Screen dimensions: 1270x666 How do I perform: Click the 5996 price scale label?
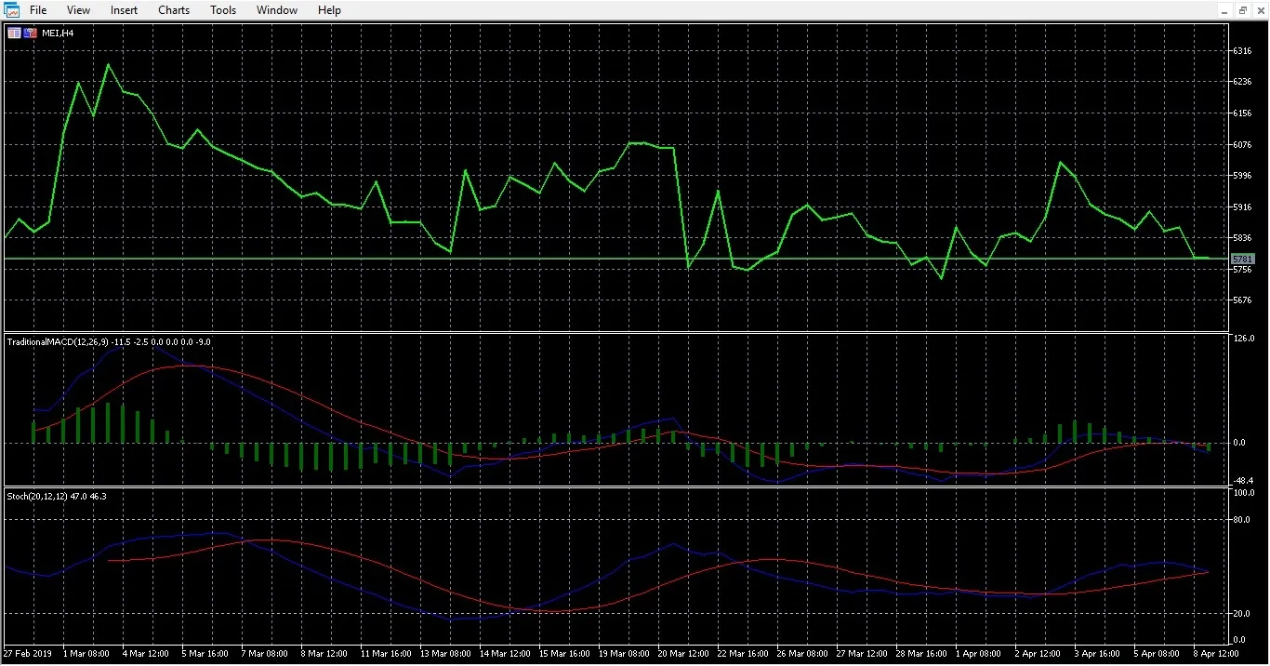click(x=1242, y=176)
